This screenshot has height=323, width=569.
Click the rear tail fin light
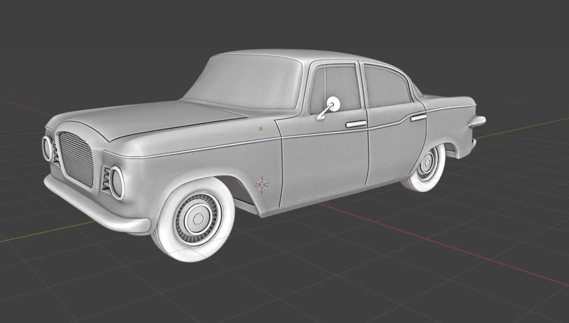tap(477, 122)
